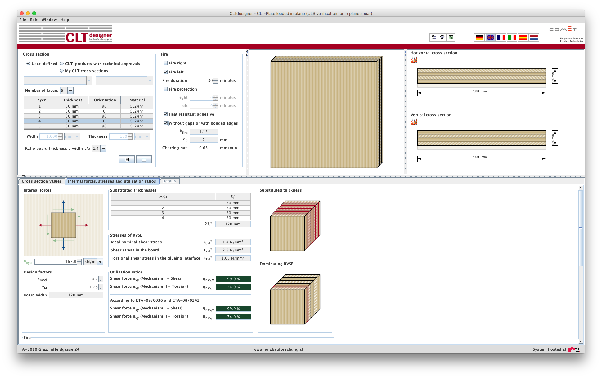Screen dimensions: 602x378
Task: Click the Charring rate input field
Action: 204,148
